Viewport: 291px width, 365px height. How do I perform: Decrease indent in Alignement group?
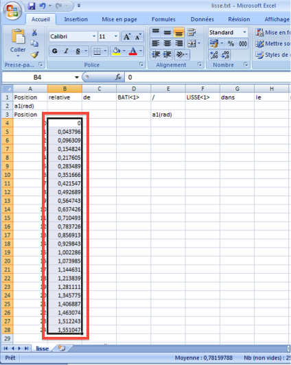(156, 55)
